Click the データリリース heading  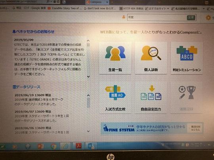point(27,87)
